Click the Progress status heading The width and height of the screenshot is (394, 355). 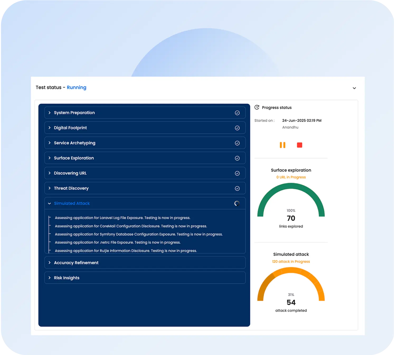click(277, 108)
